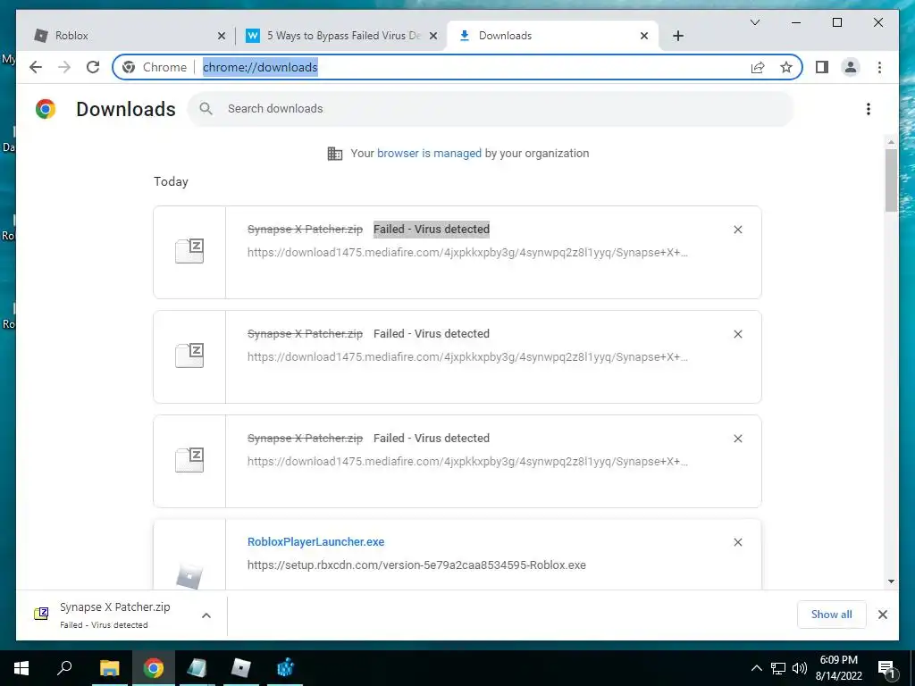Click the new tab plus button
Viewport: 915px width, 686px height.
click(x=677, y=36)
